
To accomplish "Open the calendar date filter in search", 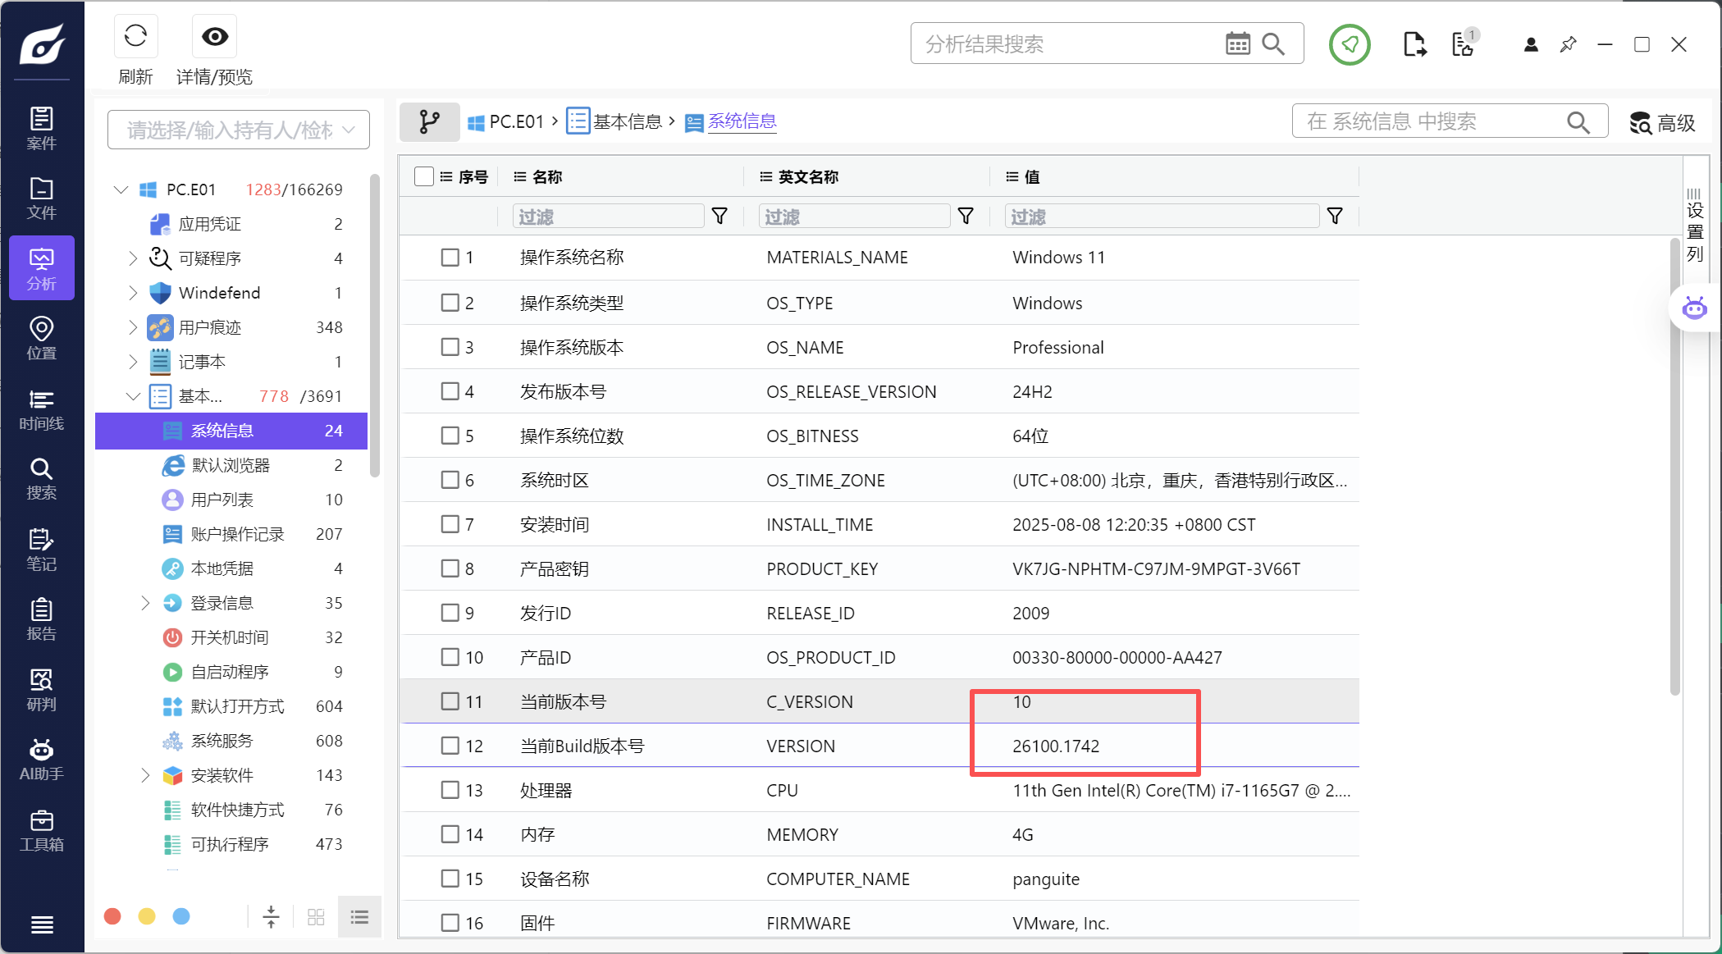I will [x=1238, y=43].
